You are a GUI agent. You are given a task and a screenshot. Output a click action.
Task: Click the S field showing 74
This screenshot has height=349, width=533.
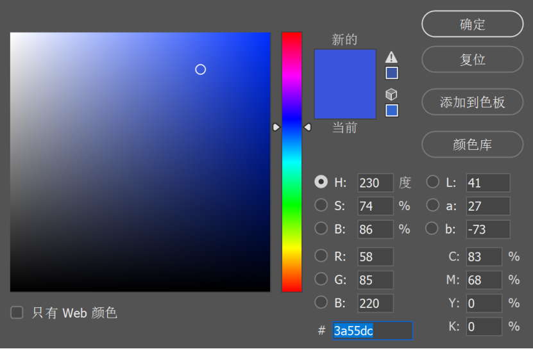click(375, 206)
